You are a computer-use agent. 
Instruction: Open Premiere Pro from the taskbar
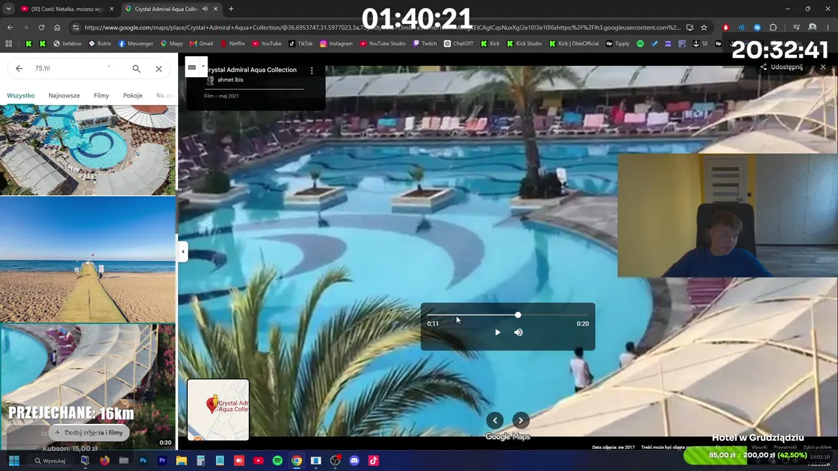click(x=162, y=461)
